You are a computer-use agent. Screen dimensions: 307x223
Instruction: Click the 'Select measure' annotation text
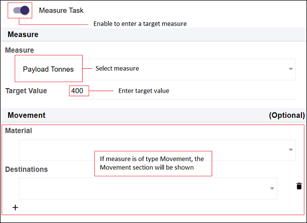coord(117,68)
